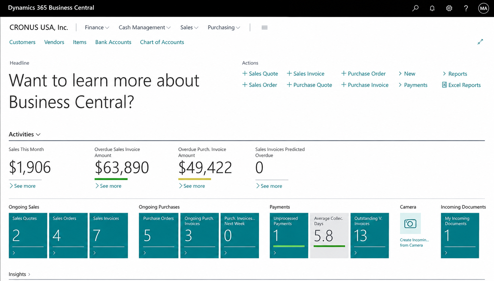Viewport: 494px width, 281px height.
Task: Create a new Purchase Order
Action: (363, 74)
